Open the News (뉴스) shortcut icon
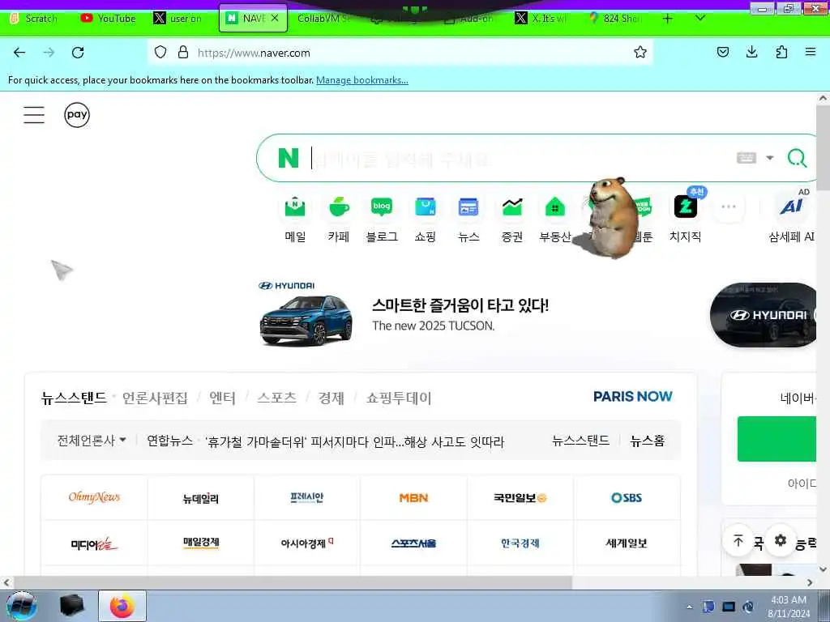The width and height of the screenshot is (830, 622). 468,207
